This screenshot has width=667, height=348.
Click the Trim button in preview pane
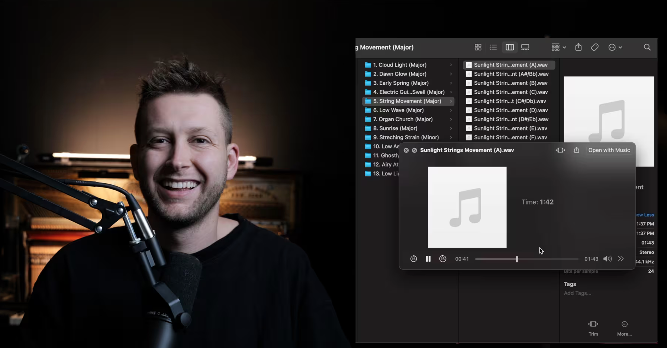[593, 328]
